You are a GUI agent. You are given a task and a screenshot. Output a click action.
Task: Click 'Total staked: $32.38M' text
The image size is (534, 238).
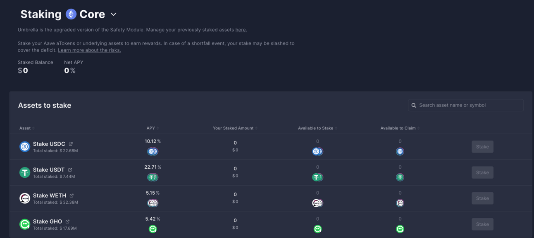coord(55,203)
